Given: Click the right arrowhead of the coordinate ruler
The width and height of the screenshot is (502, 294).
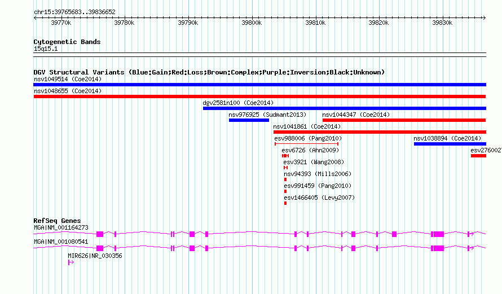Looking at the screenshot, I should click(x=485, y=18).
